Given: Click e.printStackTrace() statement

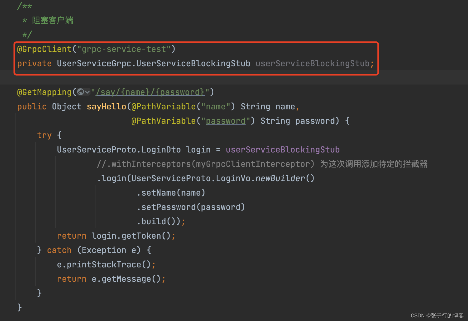Looking at the screenshot, I should pos(106,264).
